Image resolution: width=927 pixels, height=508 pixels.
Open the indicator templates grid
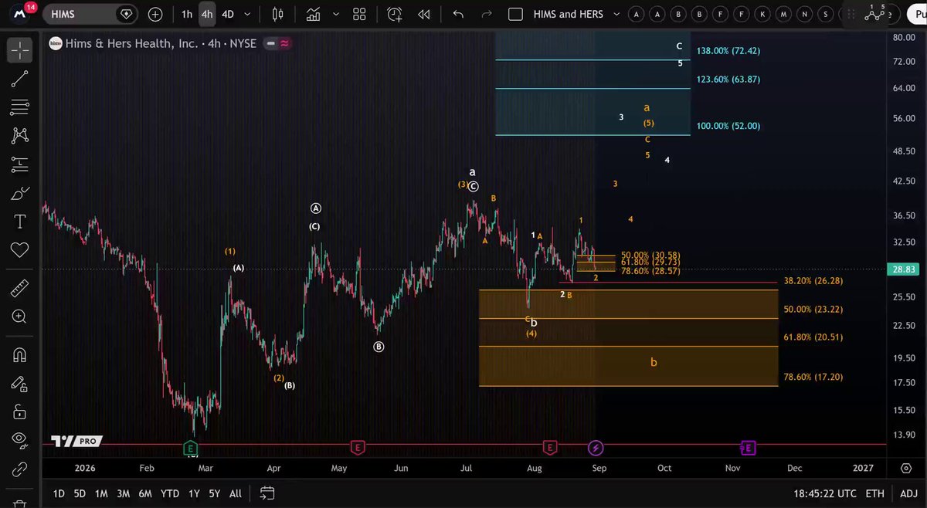click(359, 14)
